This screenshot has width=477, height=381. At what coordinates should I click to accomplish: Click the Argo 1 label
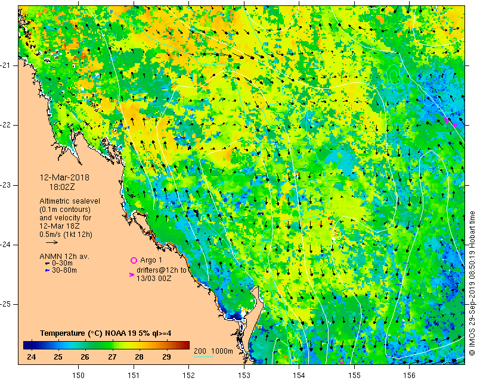click(x=151, y=260)
